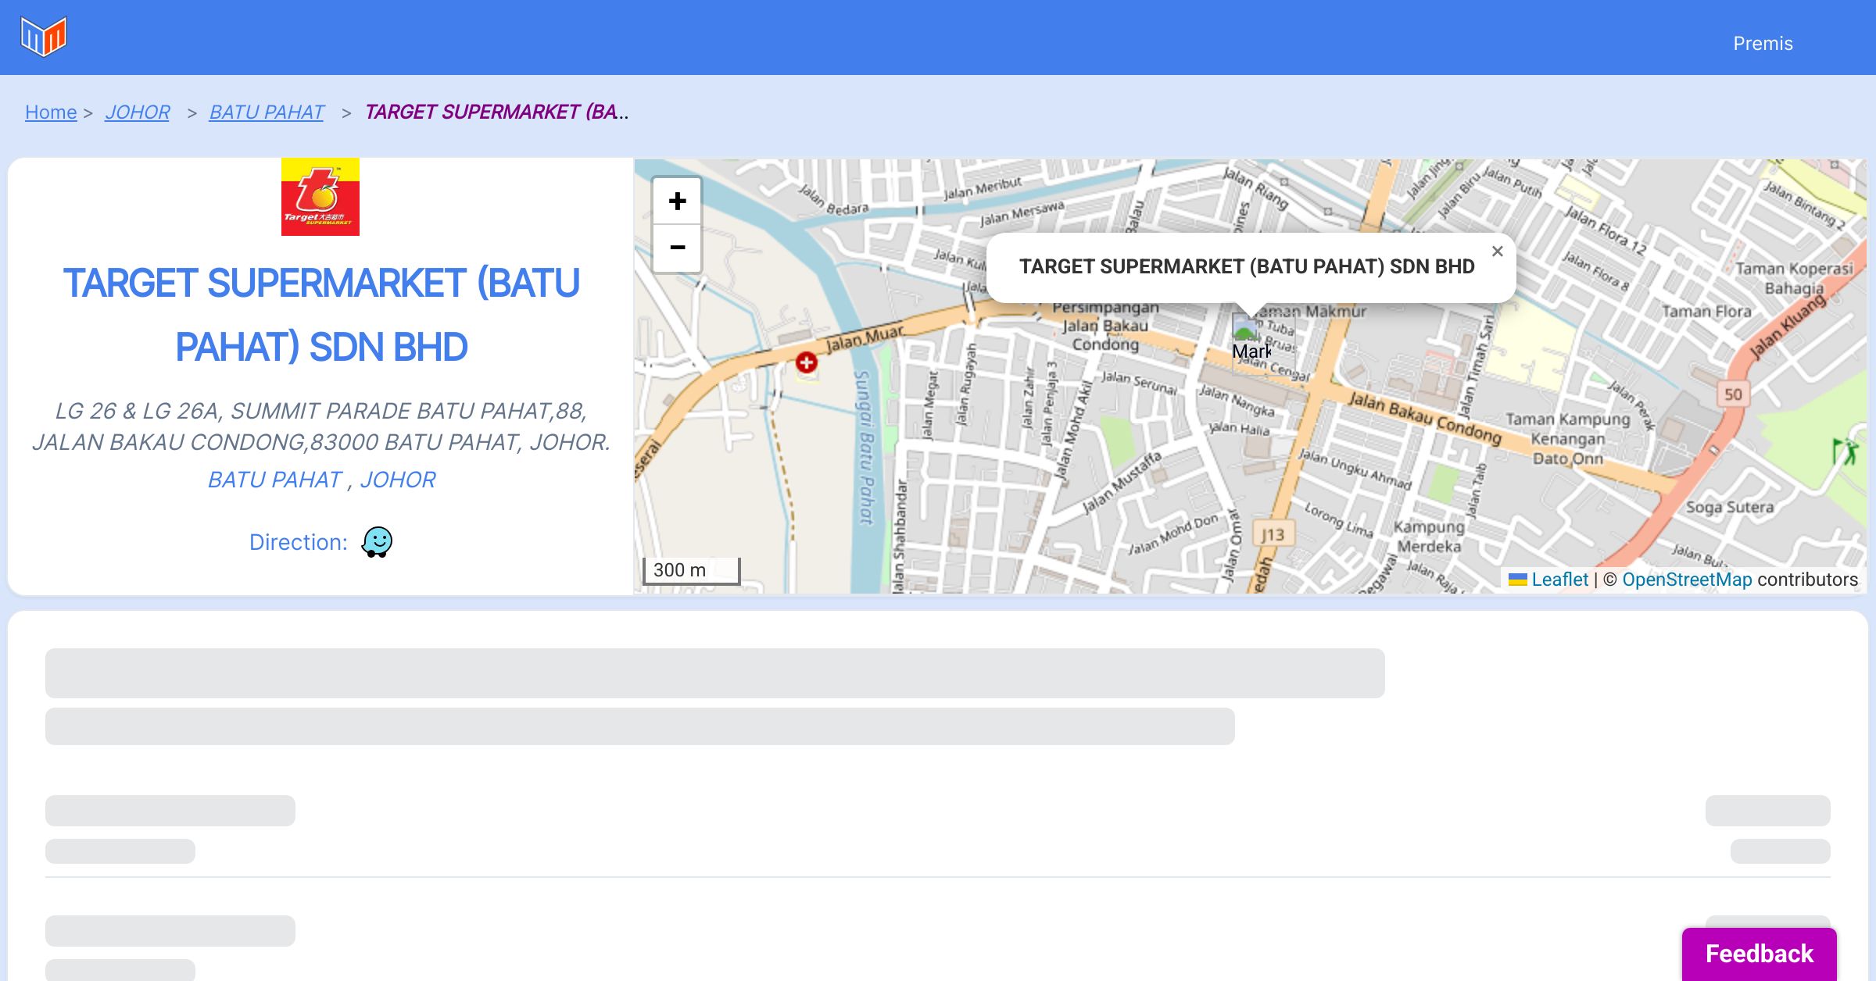Click current TARGET SUPERMARKET breadcrumb
Image resolution: width=1876 pixels, height=981 pixels.
[x=496, y=112]
